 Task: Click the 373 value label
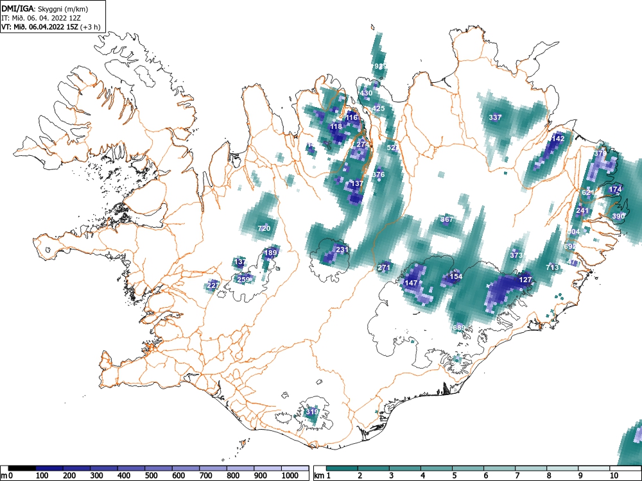pos(516,255)
